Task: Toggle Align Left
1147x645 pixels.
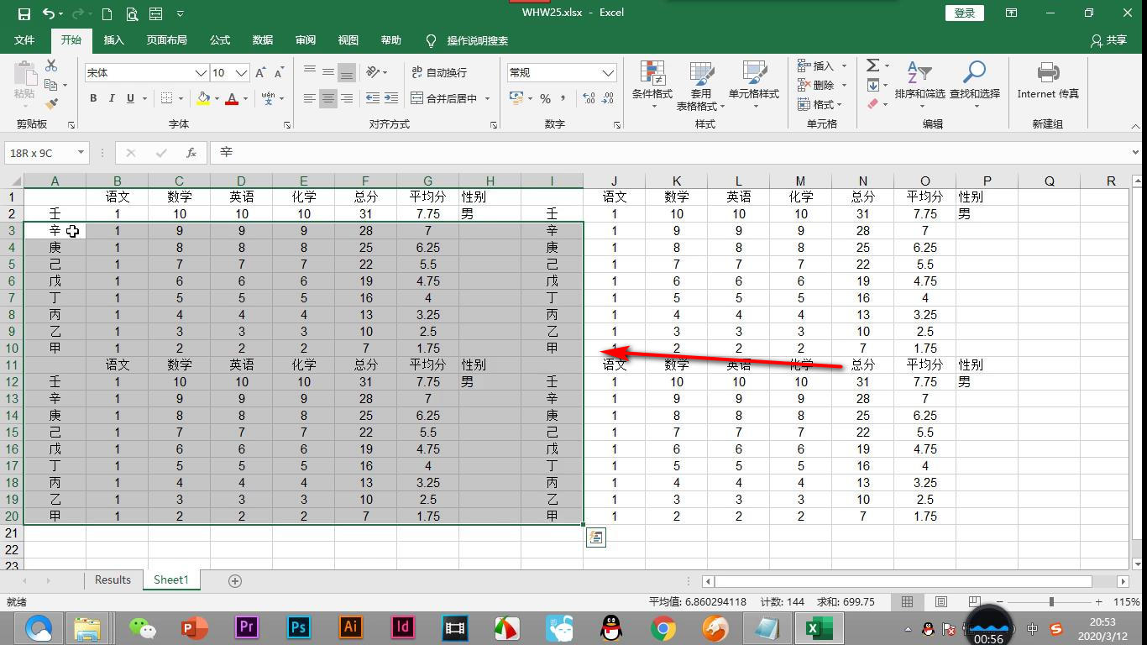Action: 310,98
